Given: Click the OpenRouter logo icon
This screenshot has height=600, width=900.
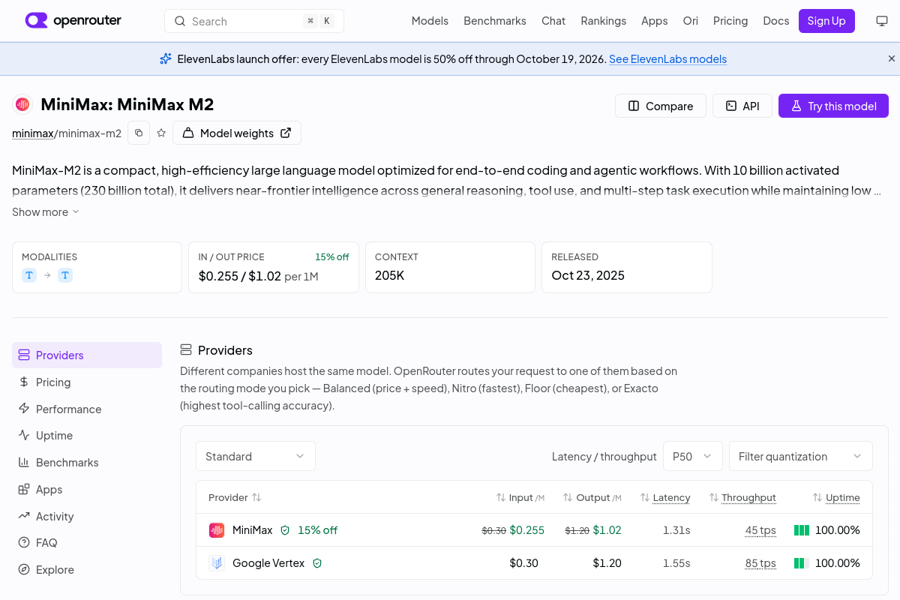Looking at the screenshot, I should pyautogui.click(x=36, y=20).
